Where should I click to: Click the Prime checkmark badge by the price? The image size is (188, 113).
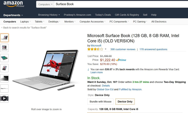point(121,60)
